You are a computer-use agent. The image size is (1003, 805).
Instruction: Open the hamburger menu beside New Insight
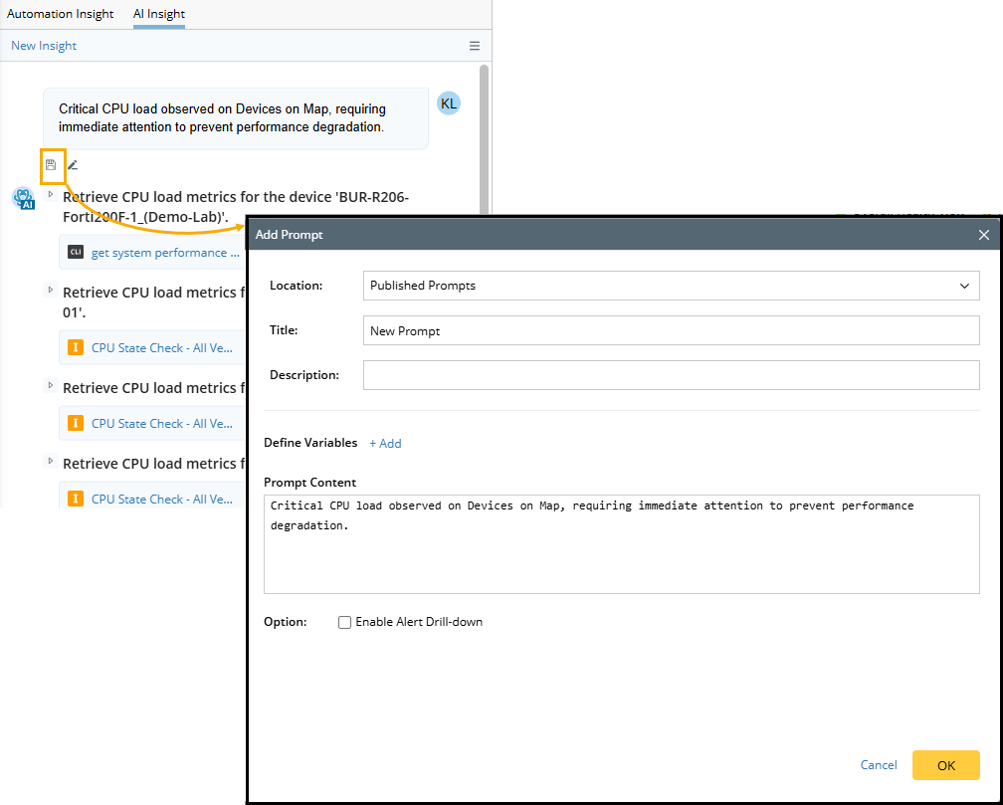pyautogui.click(x=475, y=46)
